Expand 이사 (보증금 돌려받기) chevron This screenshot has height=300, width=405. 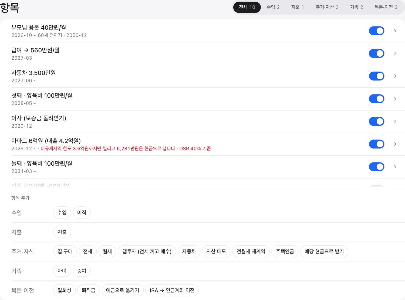pyautogui.click(x=395, y=121)
